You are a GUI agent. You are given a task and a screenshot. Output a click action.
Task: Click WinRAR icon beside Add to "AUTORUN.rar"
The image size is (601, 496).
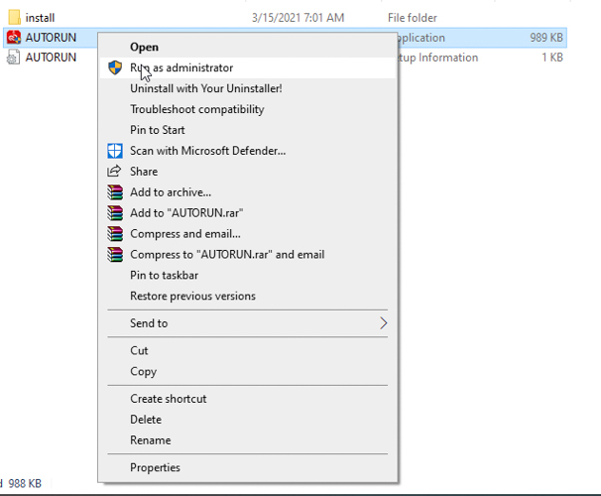point(115,213)
